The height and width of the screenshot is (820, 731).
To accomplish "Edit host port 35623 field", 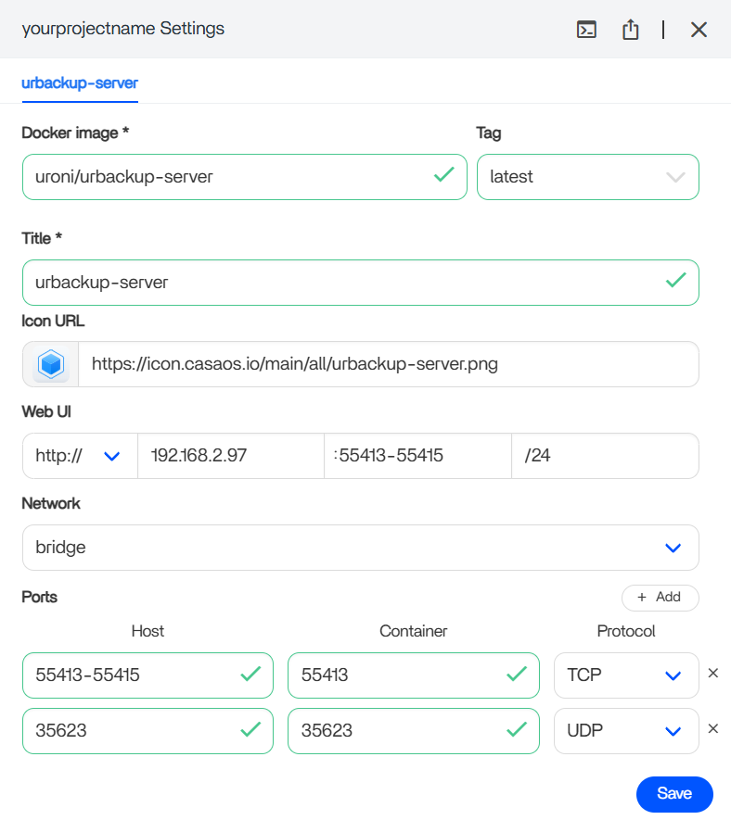I will tap(130, 731).
